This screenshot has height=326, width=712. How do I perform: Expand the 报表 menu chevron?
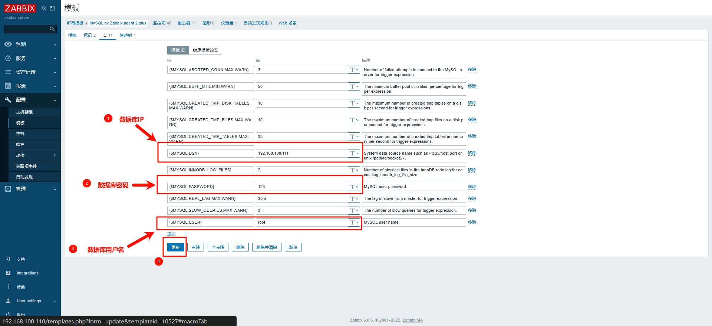click(55, 86)
